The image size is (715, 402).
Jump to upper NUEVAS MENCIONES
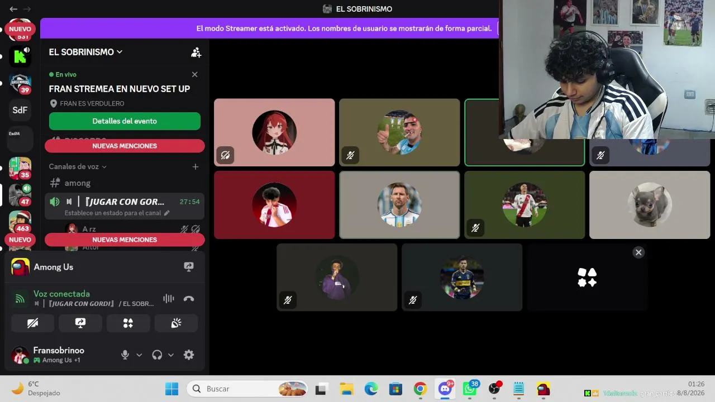coord(125,146)
